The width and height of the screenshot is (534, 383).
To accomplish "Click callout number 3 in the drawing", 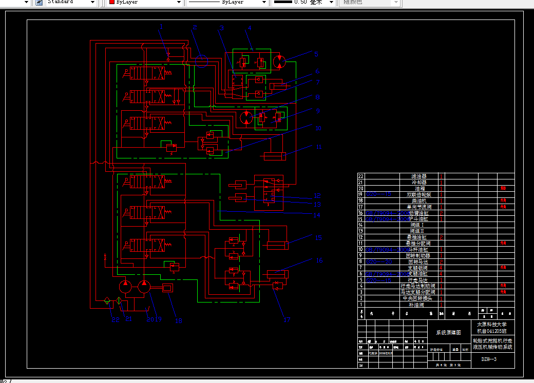I will pos(221,28).
